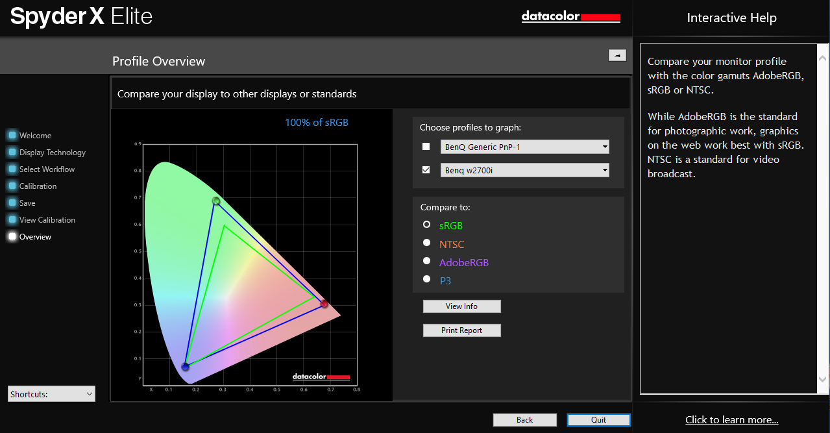Click the Welcome step indicator icon
The width and height of the screenshot is (830, 433).
(x=12, y=136)
